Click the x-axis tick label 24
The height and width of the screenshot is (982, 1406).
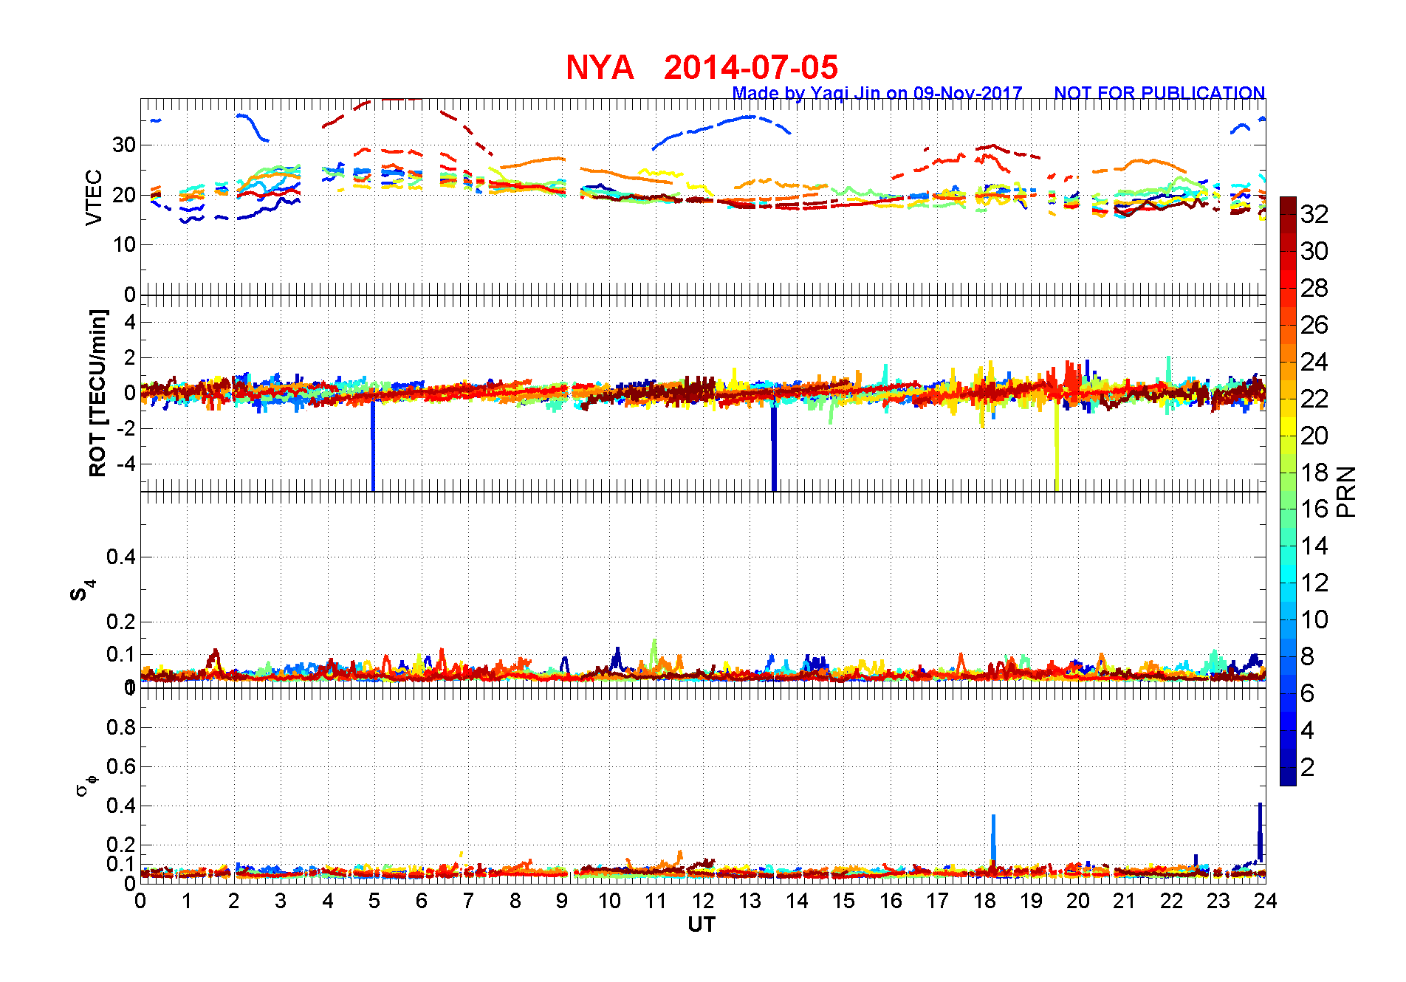[x=1266, y=901]
